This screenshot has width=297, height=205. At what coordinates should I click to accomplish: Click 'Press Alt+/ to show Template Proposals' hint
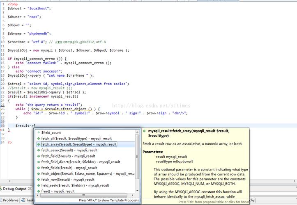pos(109,200)
